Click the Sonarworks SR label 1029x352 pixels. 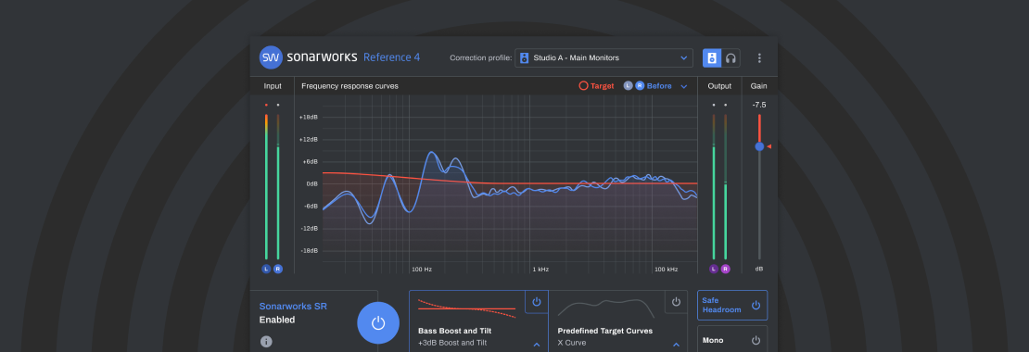pyautogui.click(x=293, y=306)
